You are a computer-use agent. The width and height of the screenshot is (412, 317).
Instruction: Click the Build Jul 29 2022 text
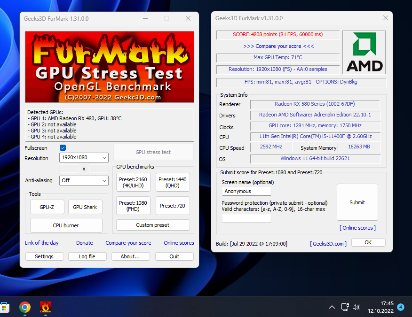pyautogui.click(x=252, y=244)
